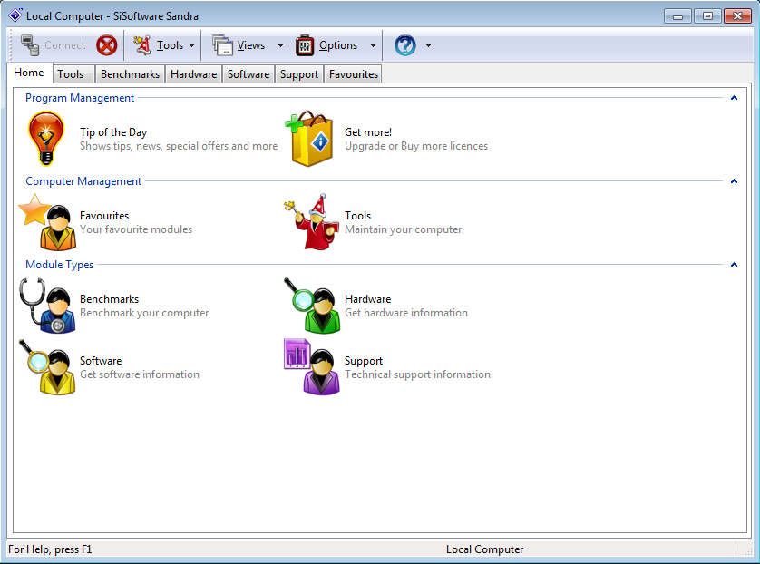Click 'Upgrade or Buy more licences' text

(416, 146)
